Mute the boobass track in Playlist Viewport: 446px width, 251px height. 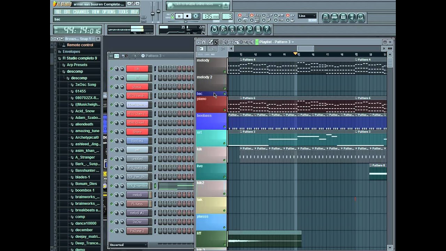pos(224,127)
